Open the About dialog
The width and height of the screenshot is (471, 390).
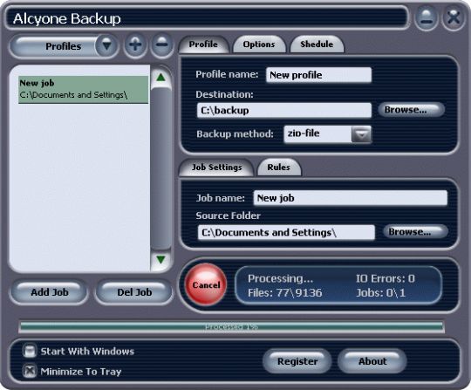(x=372, y=361)
